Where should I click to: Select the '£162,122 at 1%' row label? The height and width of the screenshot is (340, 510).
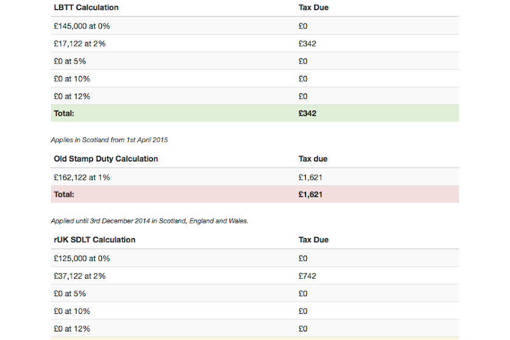(82, 177)
